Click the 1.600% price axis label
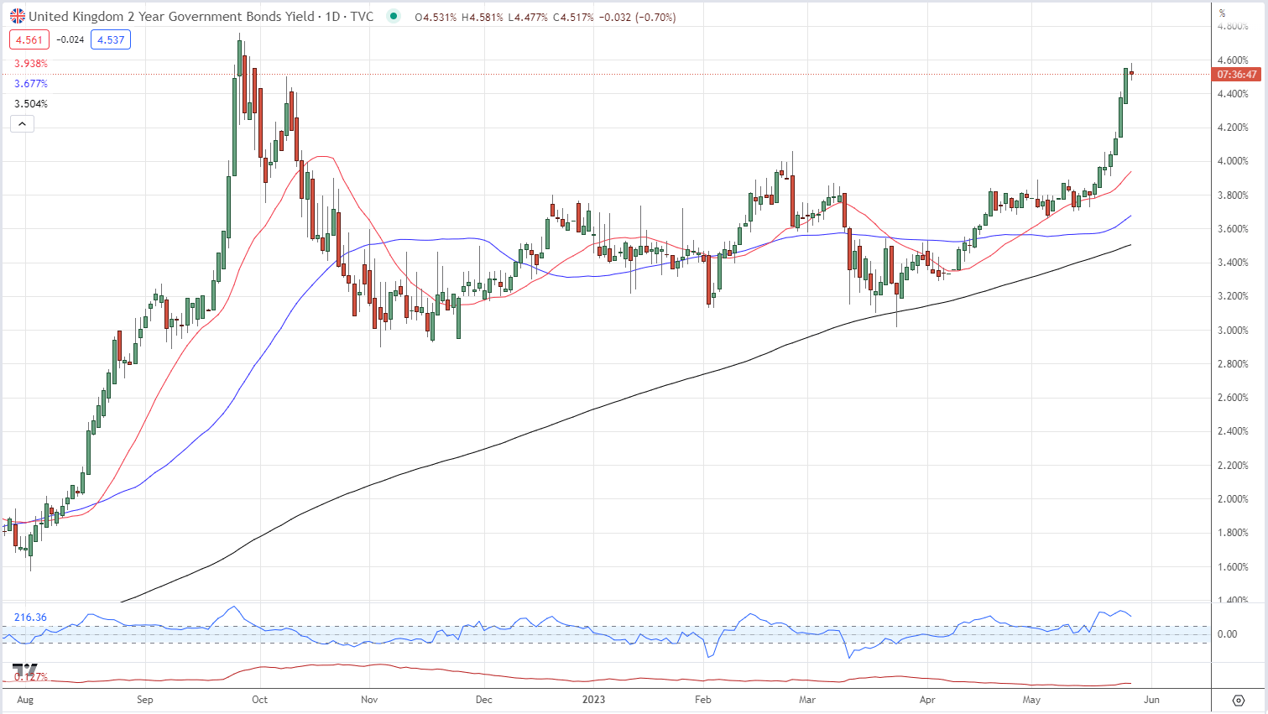Screen dimensions: 1268x714 (x=1233, y=566)
